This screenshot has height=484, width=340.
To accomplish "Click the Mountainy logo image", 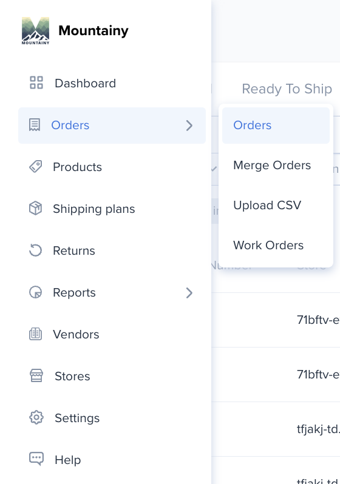I will pos(36,30).
